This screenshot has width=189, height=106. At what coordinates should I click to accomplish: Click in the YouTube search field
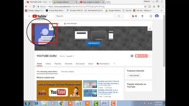tap(85, 16)
